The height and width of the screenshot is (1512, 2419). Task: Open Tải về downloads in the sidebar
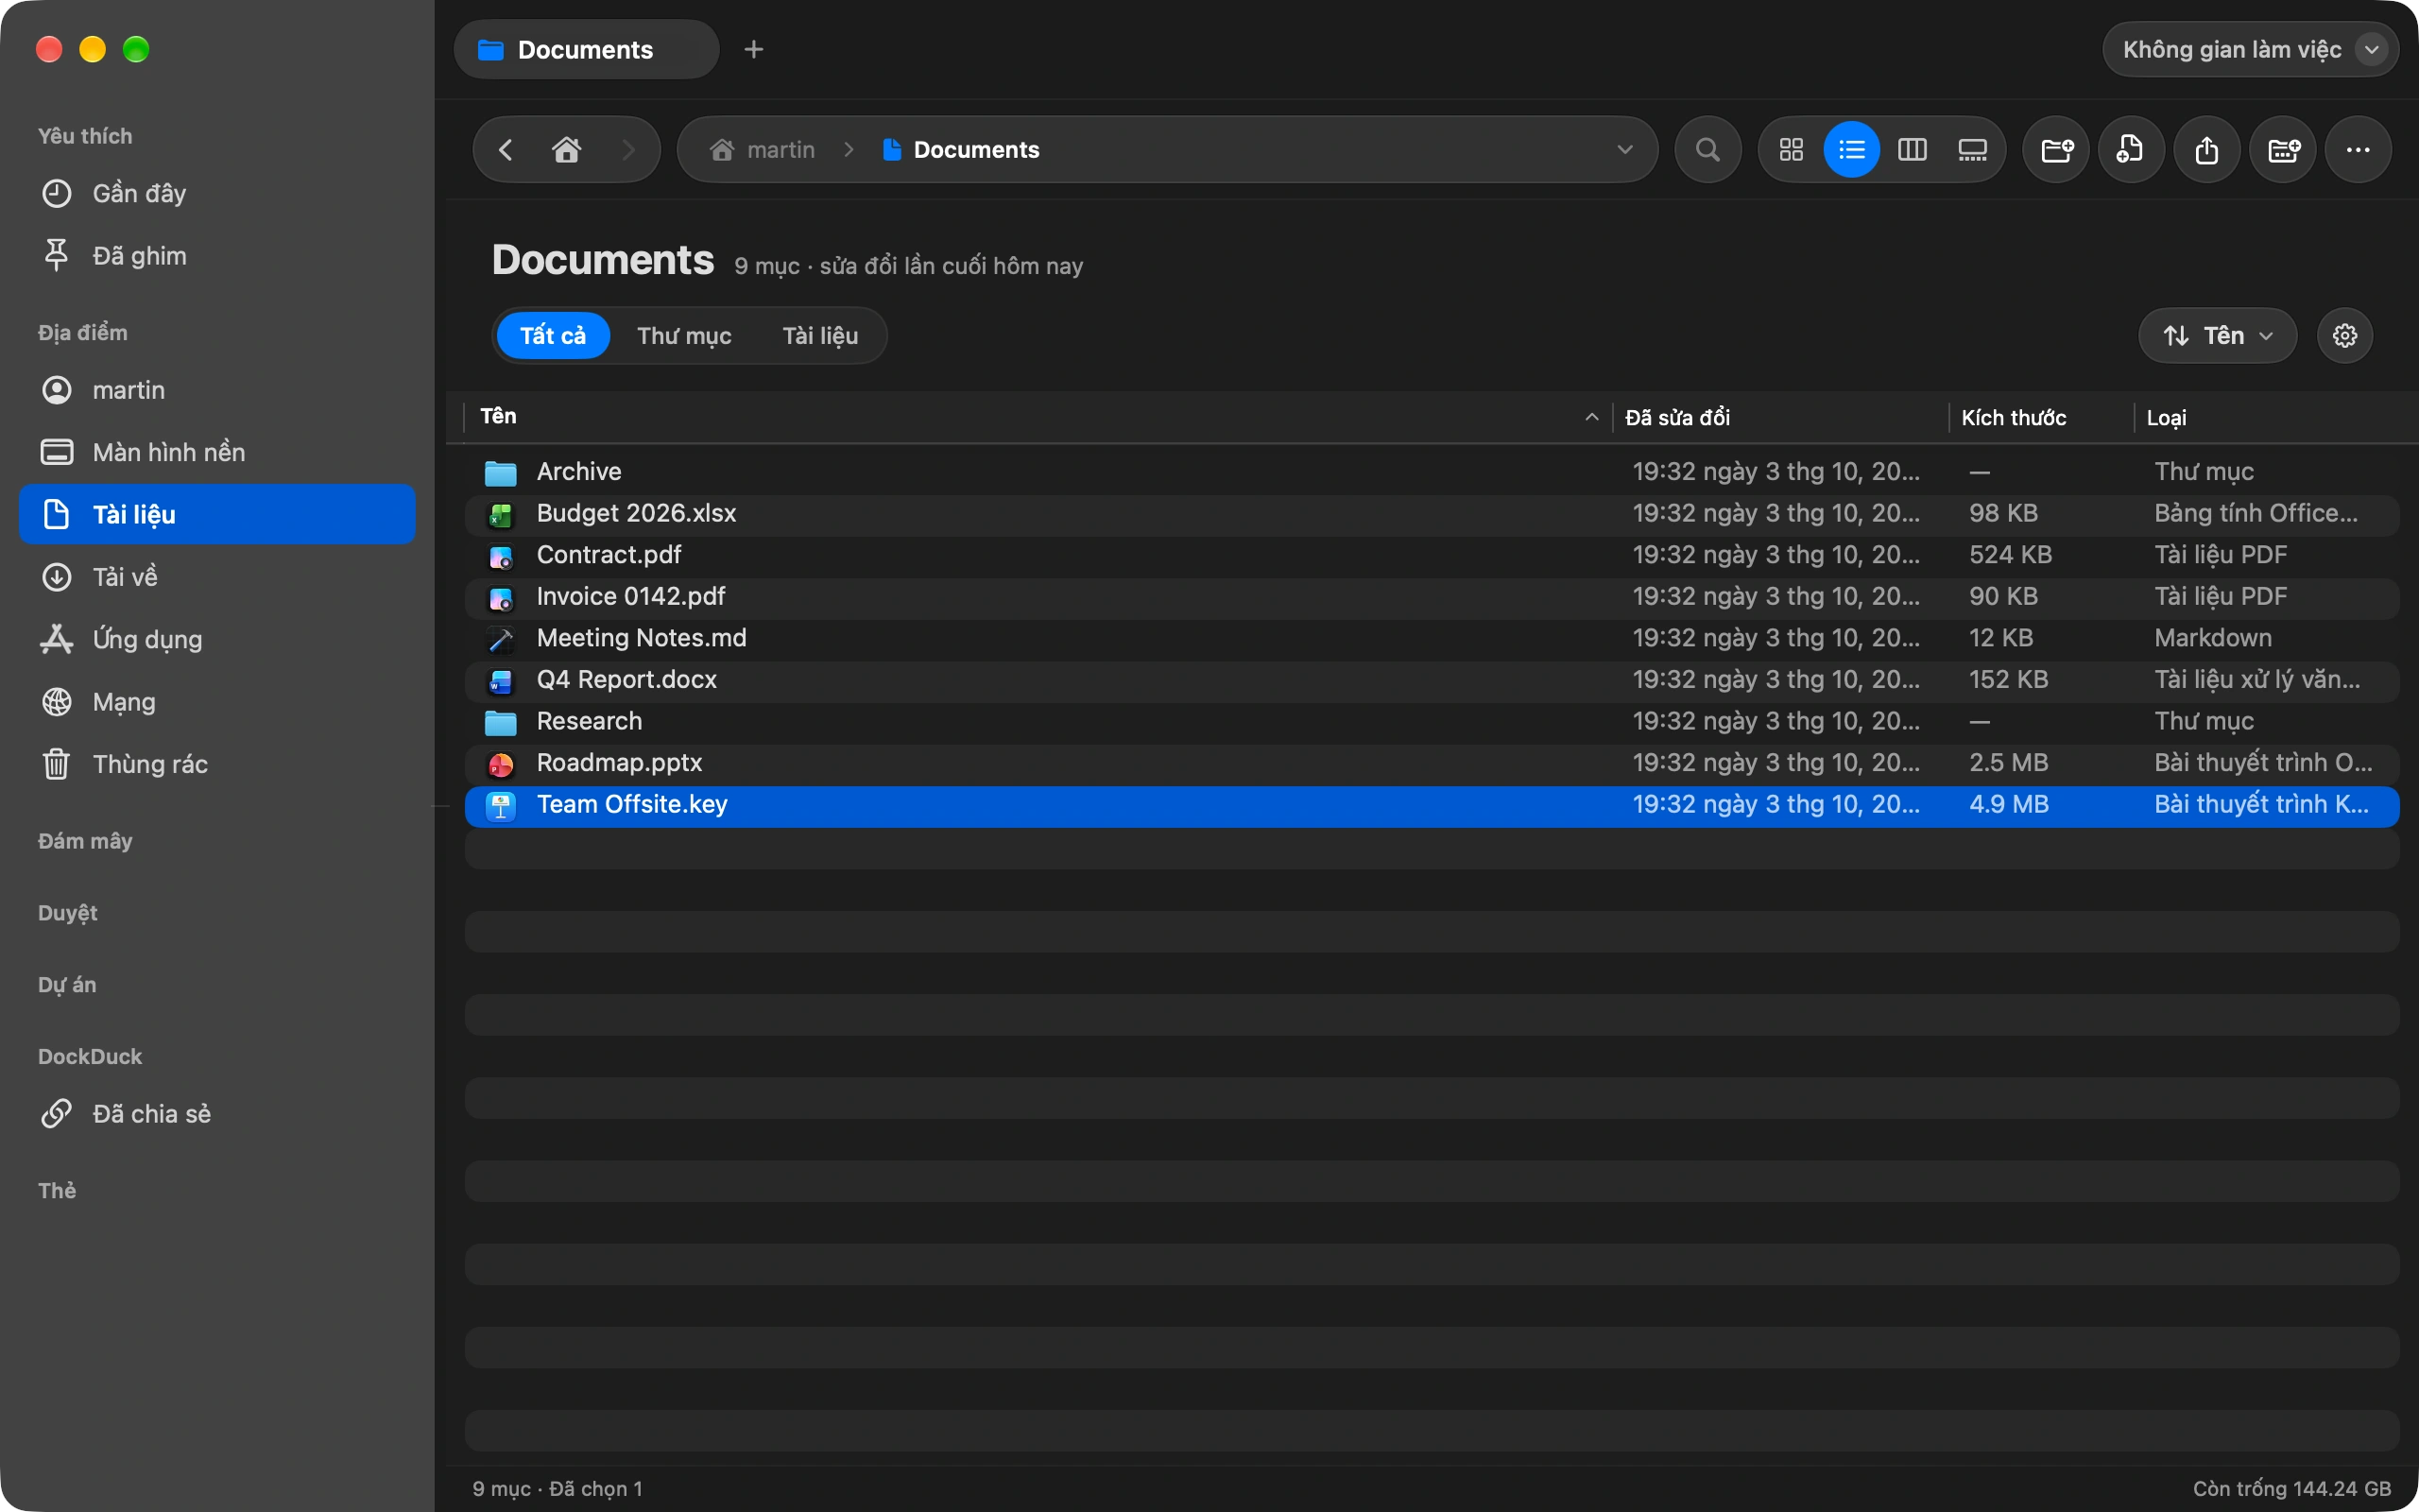click(217, 577)
